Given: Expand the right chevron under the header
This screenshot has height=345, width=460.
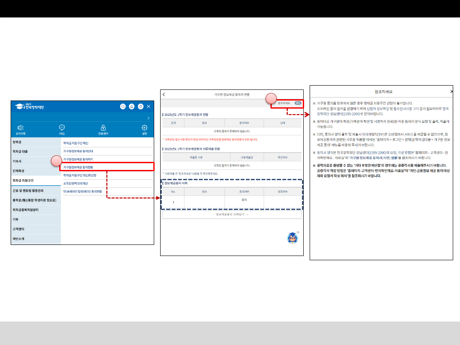Looking at the screenshot, I should [148, 118].
